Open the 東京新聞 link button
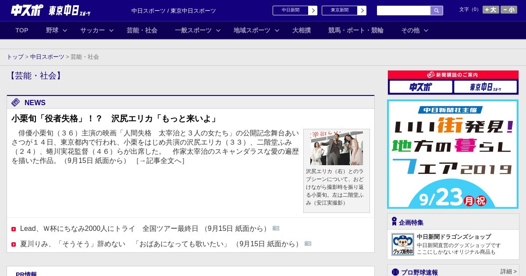Screen dimensions: 526x276 pyautogui.click(x=340, y=11)
